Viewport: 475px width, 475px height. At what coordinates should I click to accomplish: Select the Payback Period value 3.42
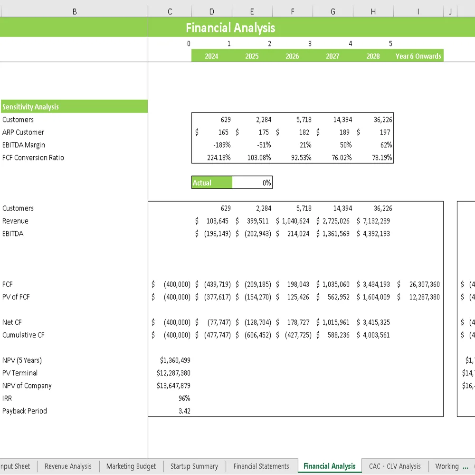point(183,411)
